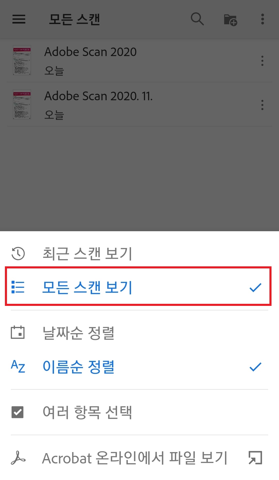
Task: Tick the 여러 항목 선택 checkbox icon
Action: pos(18,412)
